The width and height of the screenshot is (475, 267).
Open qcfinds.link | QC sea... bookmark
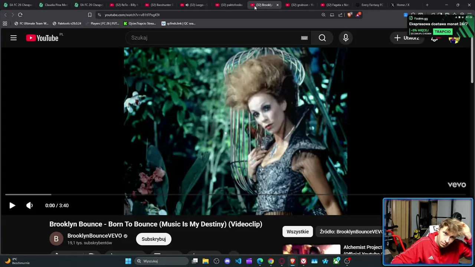click(178, 23)
